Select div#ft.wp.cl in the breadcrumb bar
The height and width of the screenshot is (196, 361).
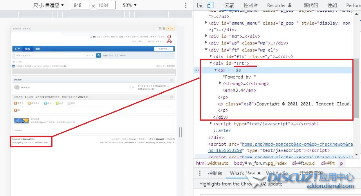[304, 163]
